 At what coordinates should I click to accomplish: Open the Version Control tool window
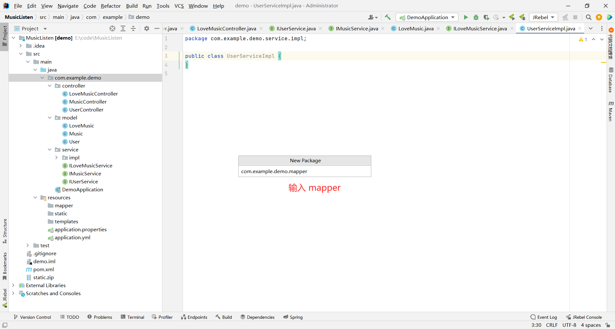click(x=32, y=317)
